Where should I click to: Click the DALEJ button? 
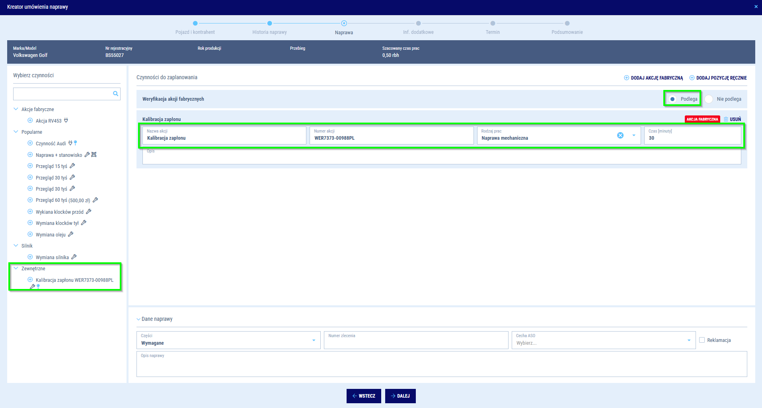point(400,396)
